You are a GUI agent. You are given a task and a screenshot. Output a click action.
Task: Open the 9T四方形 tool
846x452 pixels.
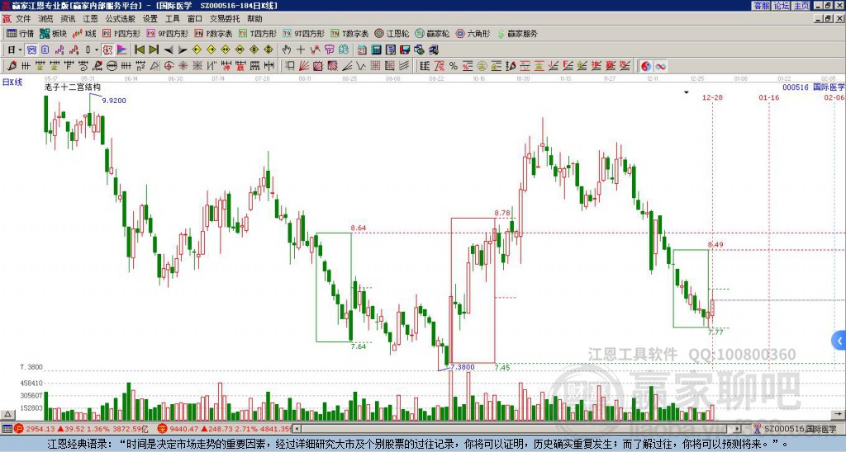(304, 33)
